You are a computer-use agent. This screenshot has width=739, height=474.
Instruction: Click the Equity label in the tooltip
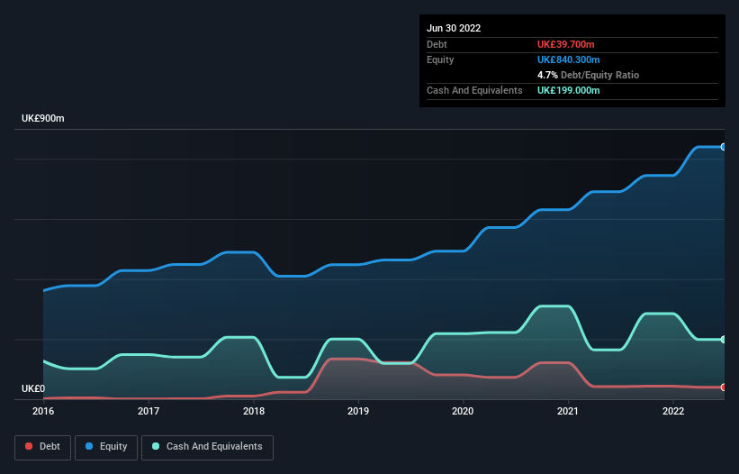[x=440, y=59]
